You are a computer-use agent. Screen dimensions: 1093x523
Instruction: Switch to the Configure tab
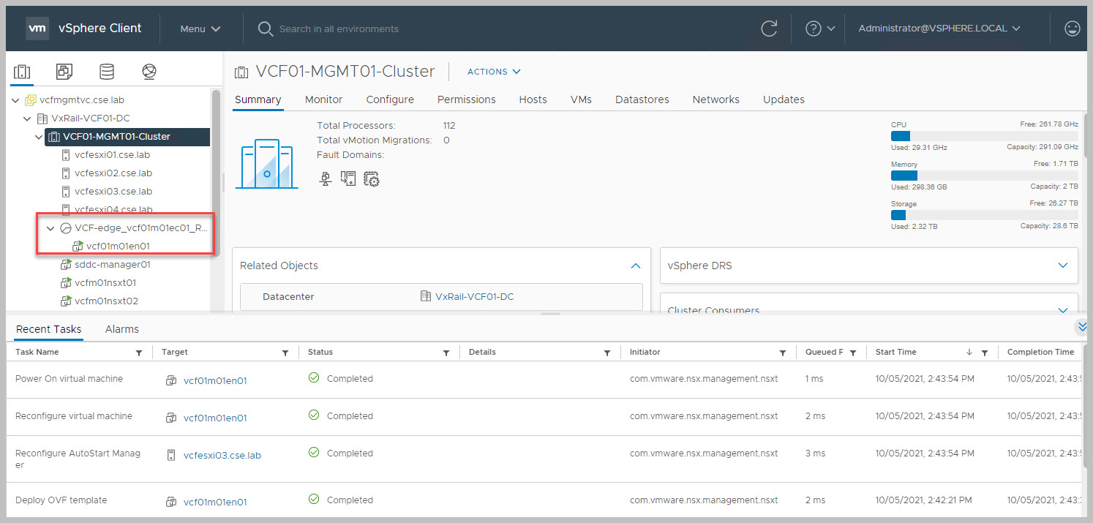(390, 99)
